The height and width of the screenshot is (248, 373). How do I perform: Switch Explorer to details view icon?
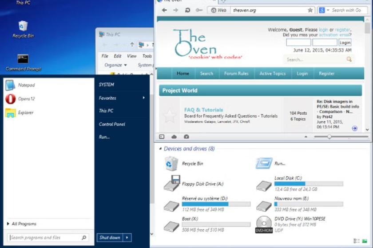point(356,241)
